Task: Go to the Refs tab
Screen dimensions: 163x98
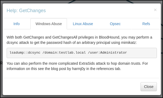Action: 146,24
